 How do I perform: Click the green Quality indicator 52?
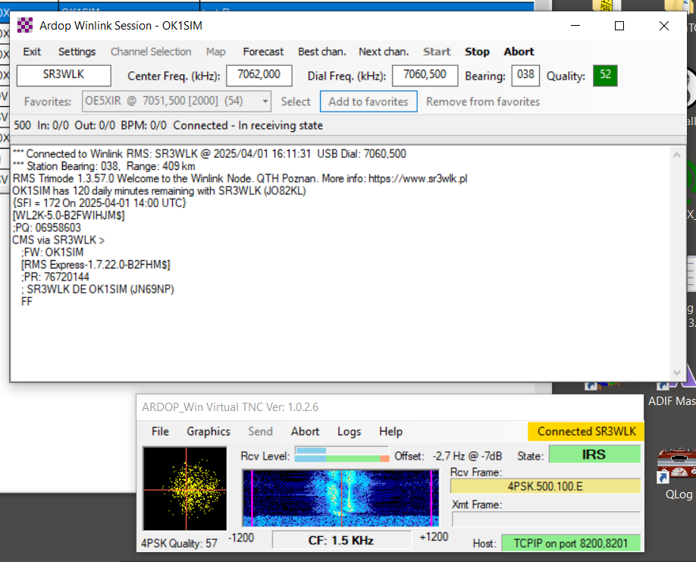click(605, 75)
